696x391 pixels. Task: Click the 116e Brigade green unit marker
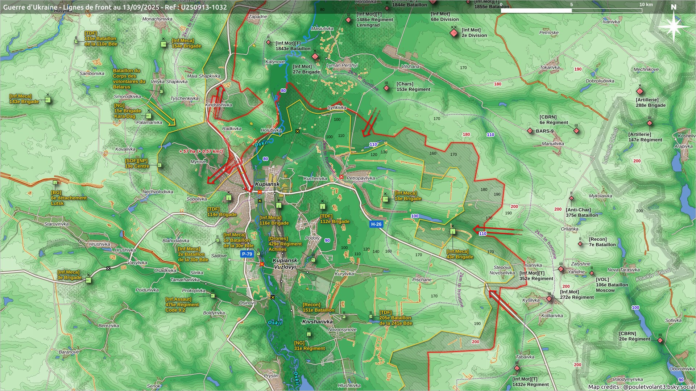point(278,205)
